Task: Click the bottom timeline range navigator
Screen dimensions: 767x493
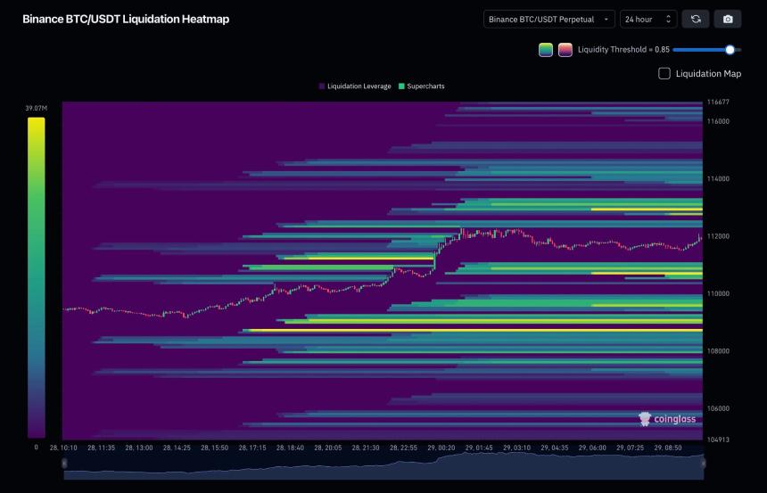Action: click(x=383, y=465)
